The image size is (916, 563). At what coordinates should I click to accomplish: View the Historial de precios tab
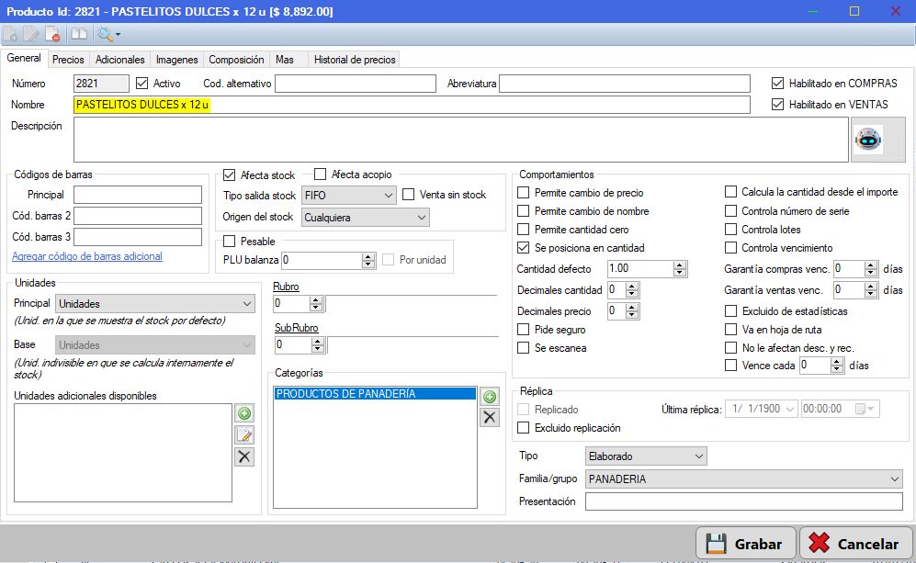click(355, 60)
